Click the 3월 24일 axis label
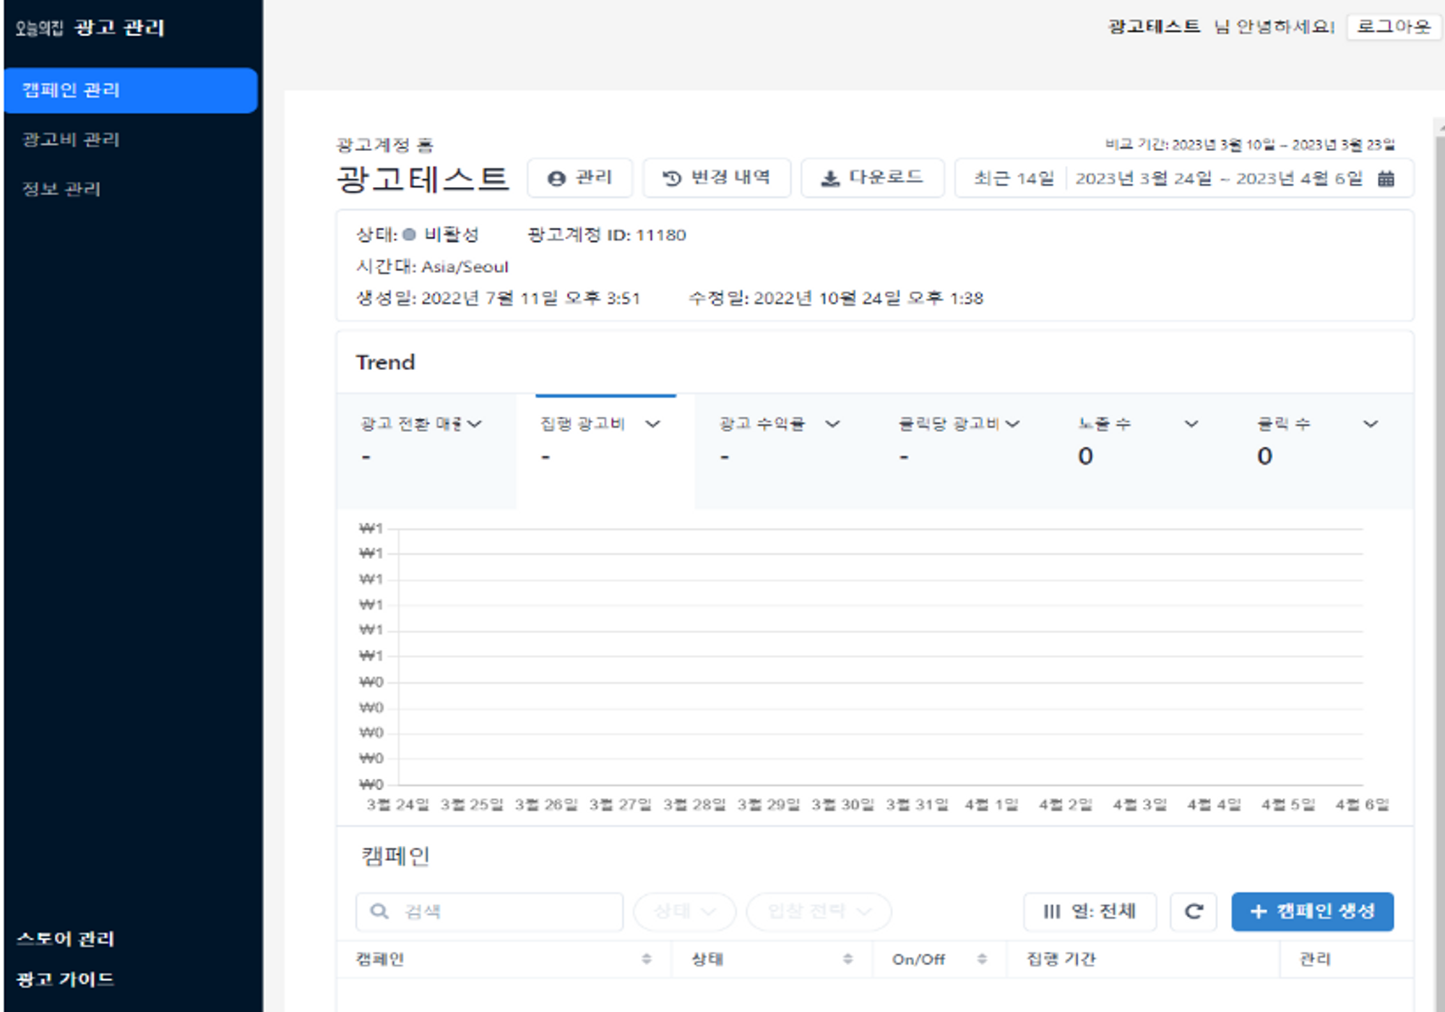1445x1012 pixels. click(397, 804)
